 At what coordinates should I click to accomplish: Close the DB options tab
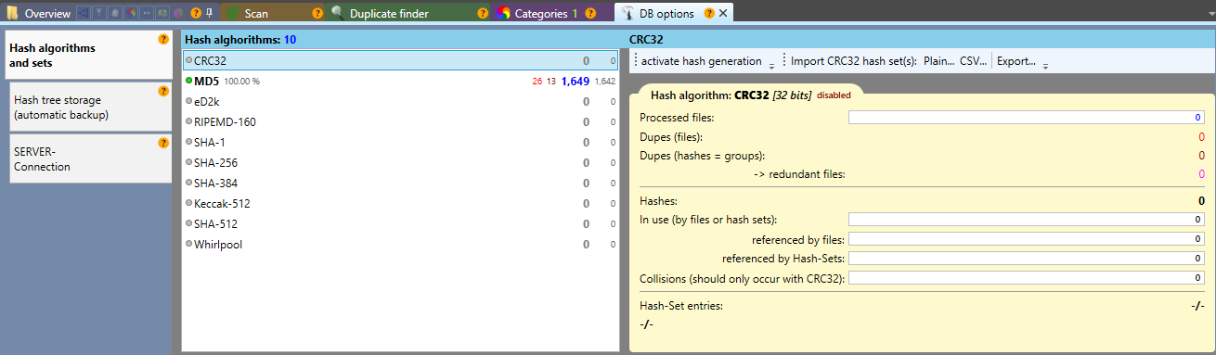[x=723, y=14]
